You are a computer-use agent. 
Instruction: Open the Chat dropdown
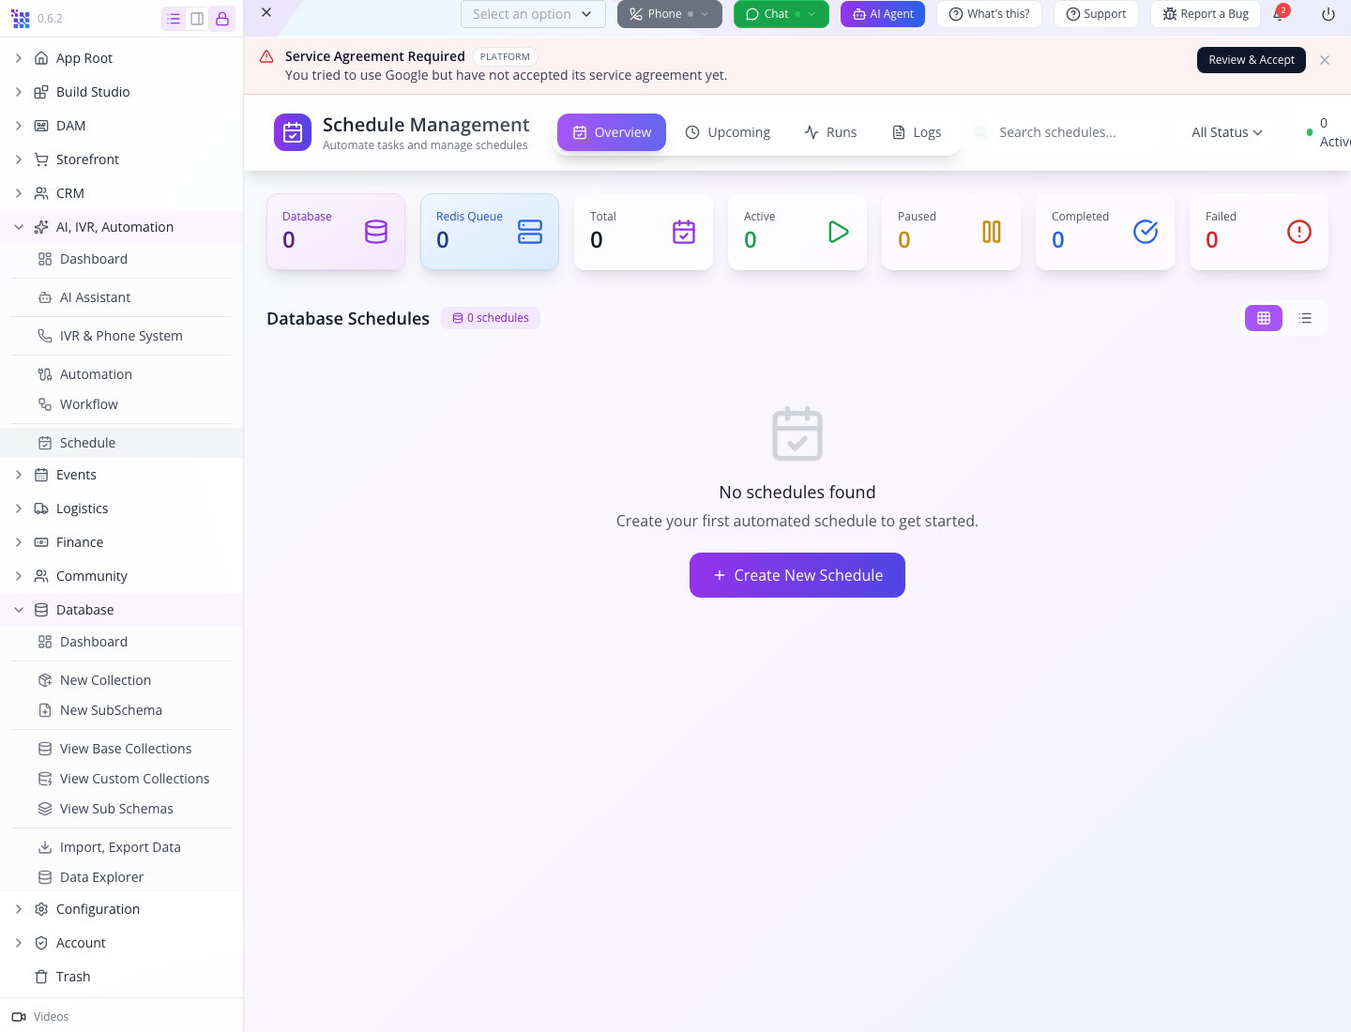(x=782, y=14)
